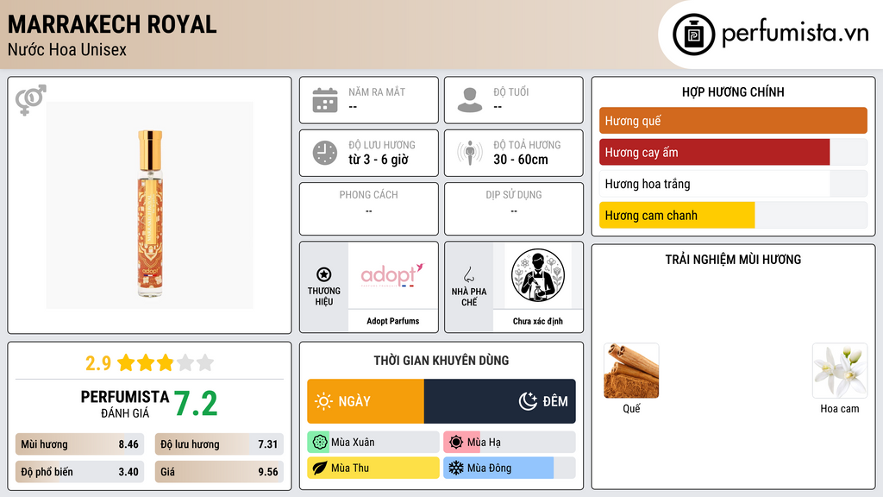Click the TRẢI NGHIỆM MÙI HƯƠNG heading

click(x=733, y=260)
